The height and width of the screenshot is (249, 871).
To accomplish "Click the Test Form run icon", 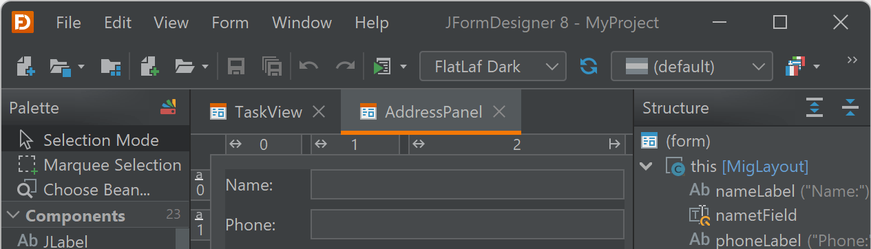I will [x=381, y=67].
